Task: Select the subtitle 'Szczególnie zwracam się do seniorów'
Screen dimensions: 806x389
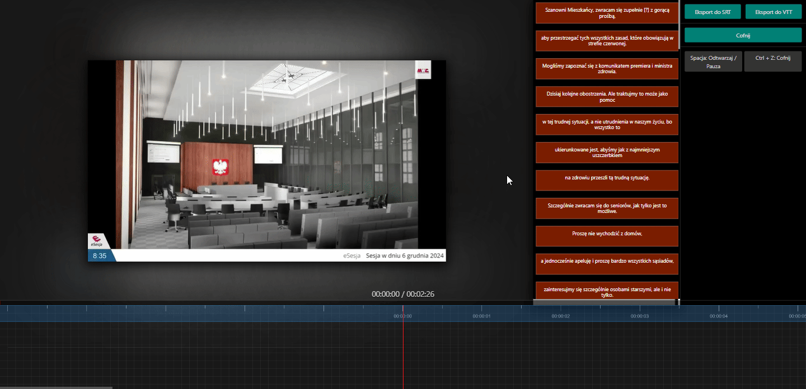Action: pyautogui.click(x=607, y=208)
